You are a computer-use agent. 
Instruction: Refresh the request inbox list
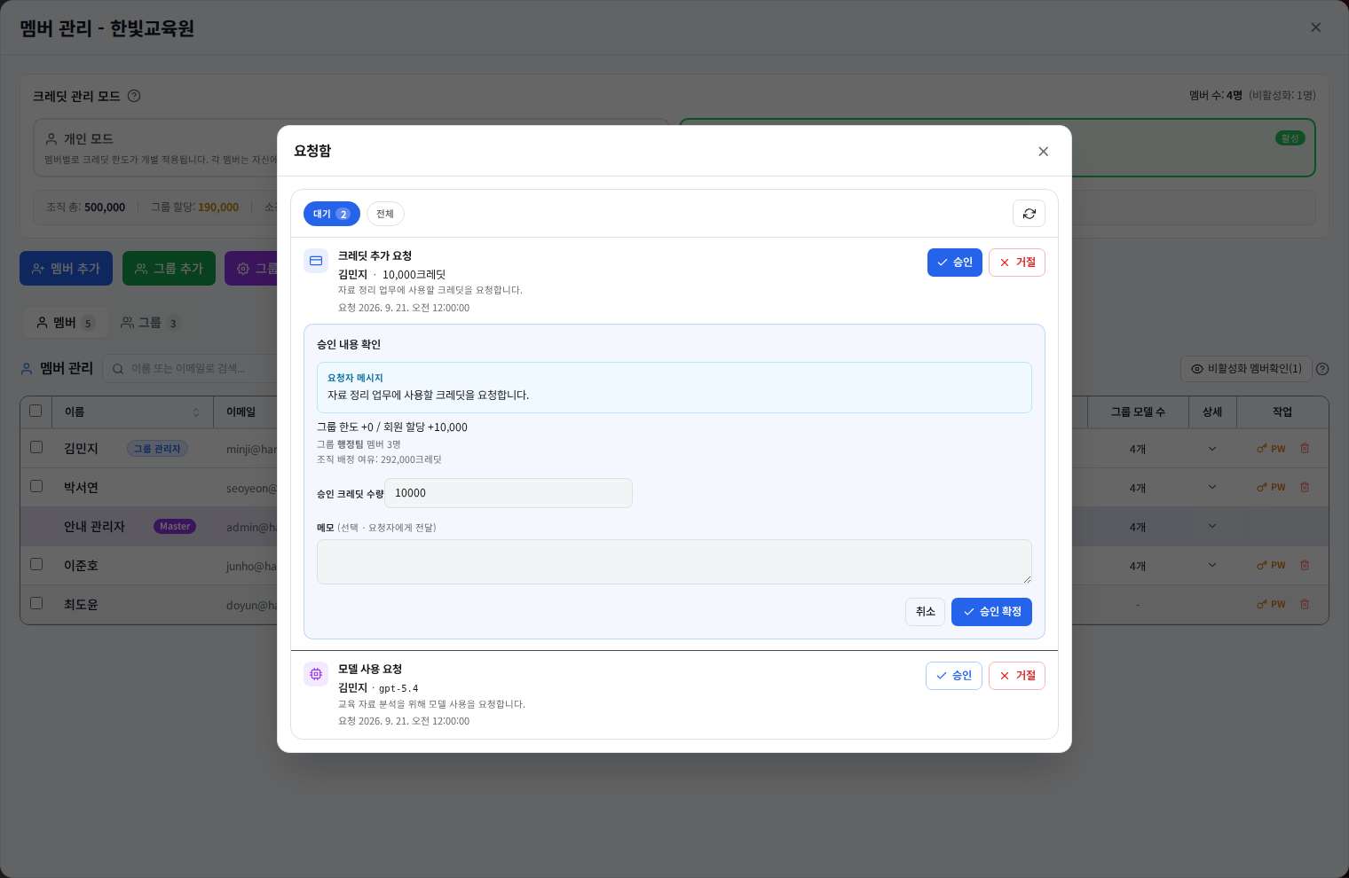pos(1029,214)
